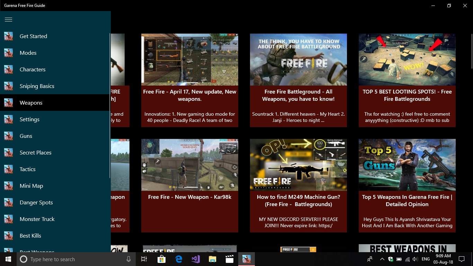This screenshot has width=473, height=266.
Task: Open All Weapons you have to know thumbnail
Action: [x=298, y=60]
